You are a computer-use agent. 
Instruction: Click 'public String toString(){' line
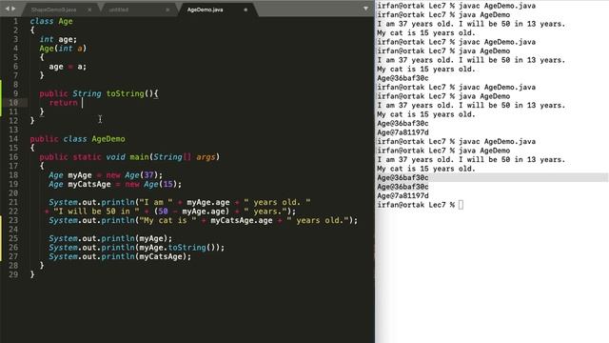(99, 93)
